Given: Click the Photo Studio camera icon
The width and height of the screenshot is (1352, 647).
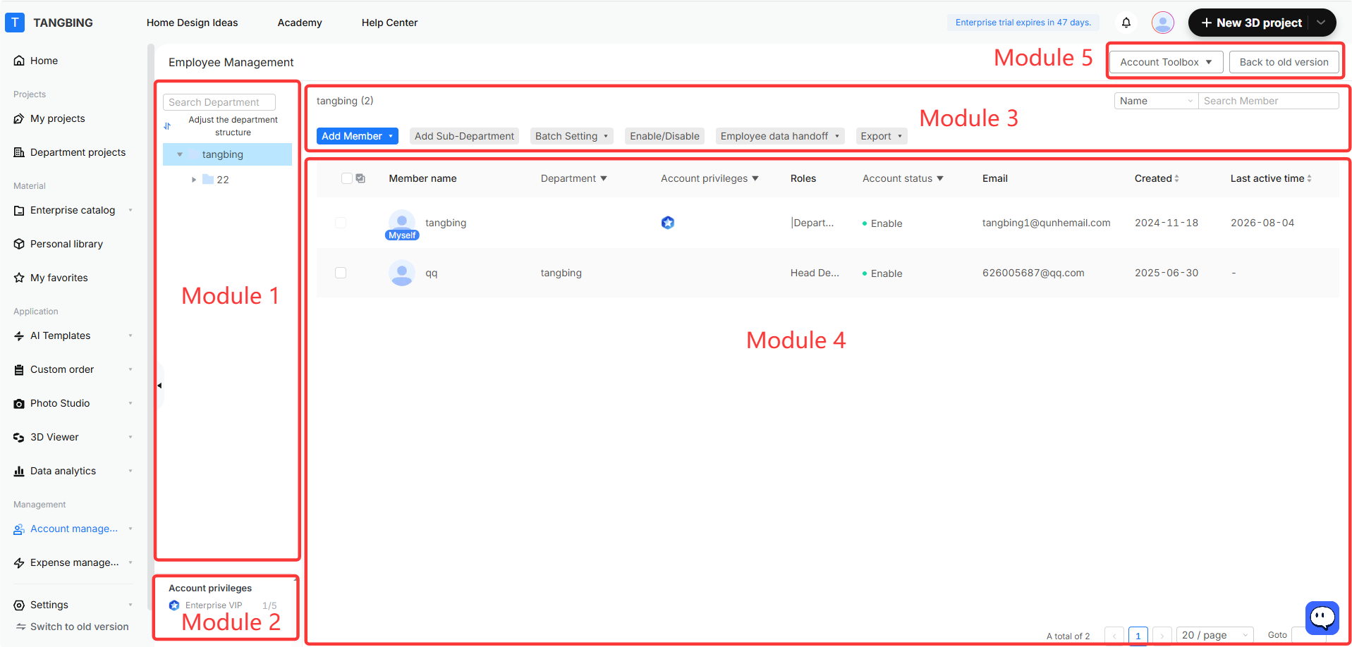Looking at the screenshot, I should tap(19, 403).
